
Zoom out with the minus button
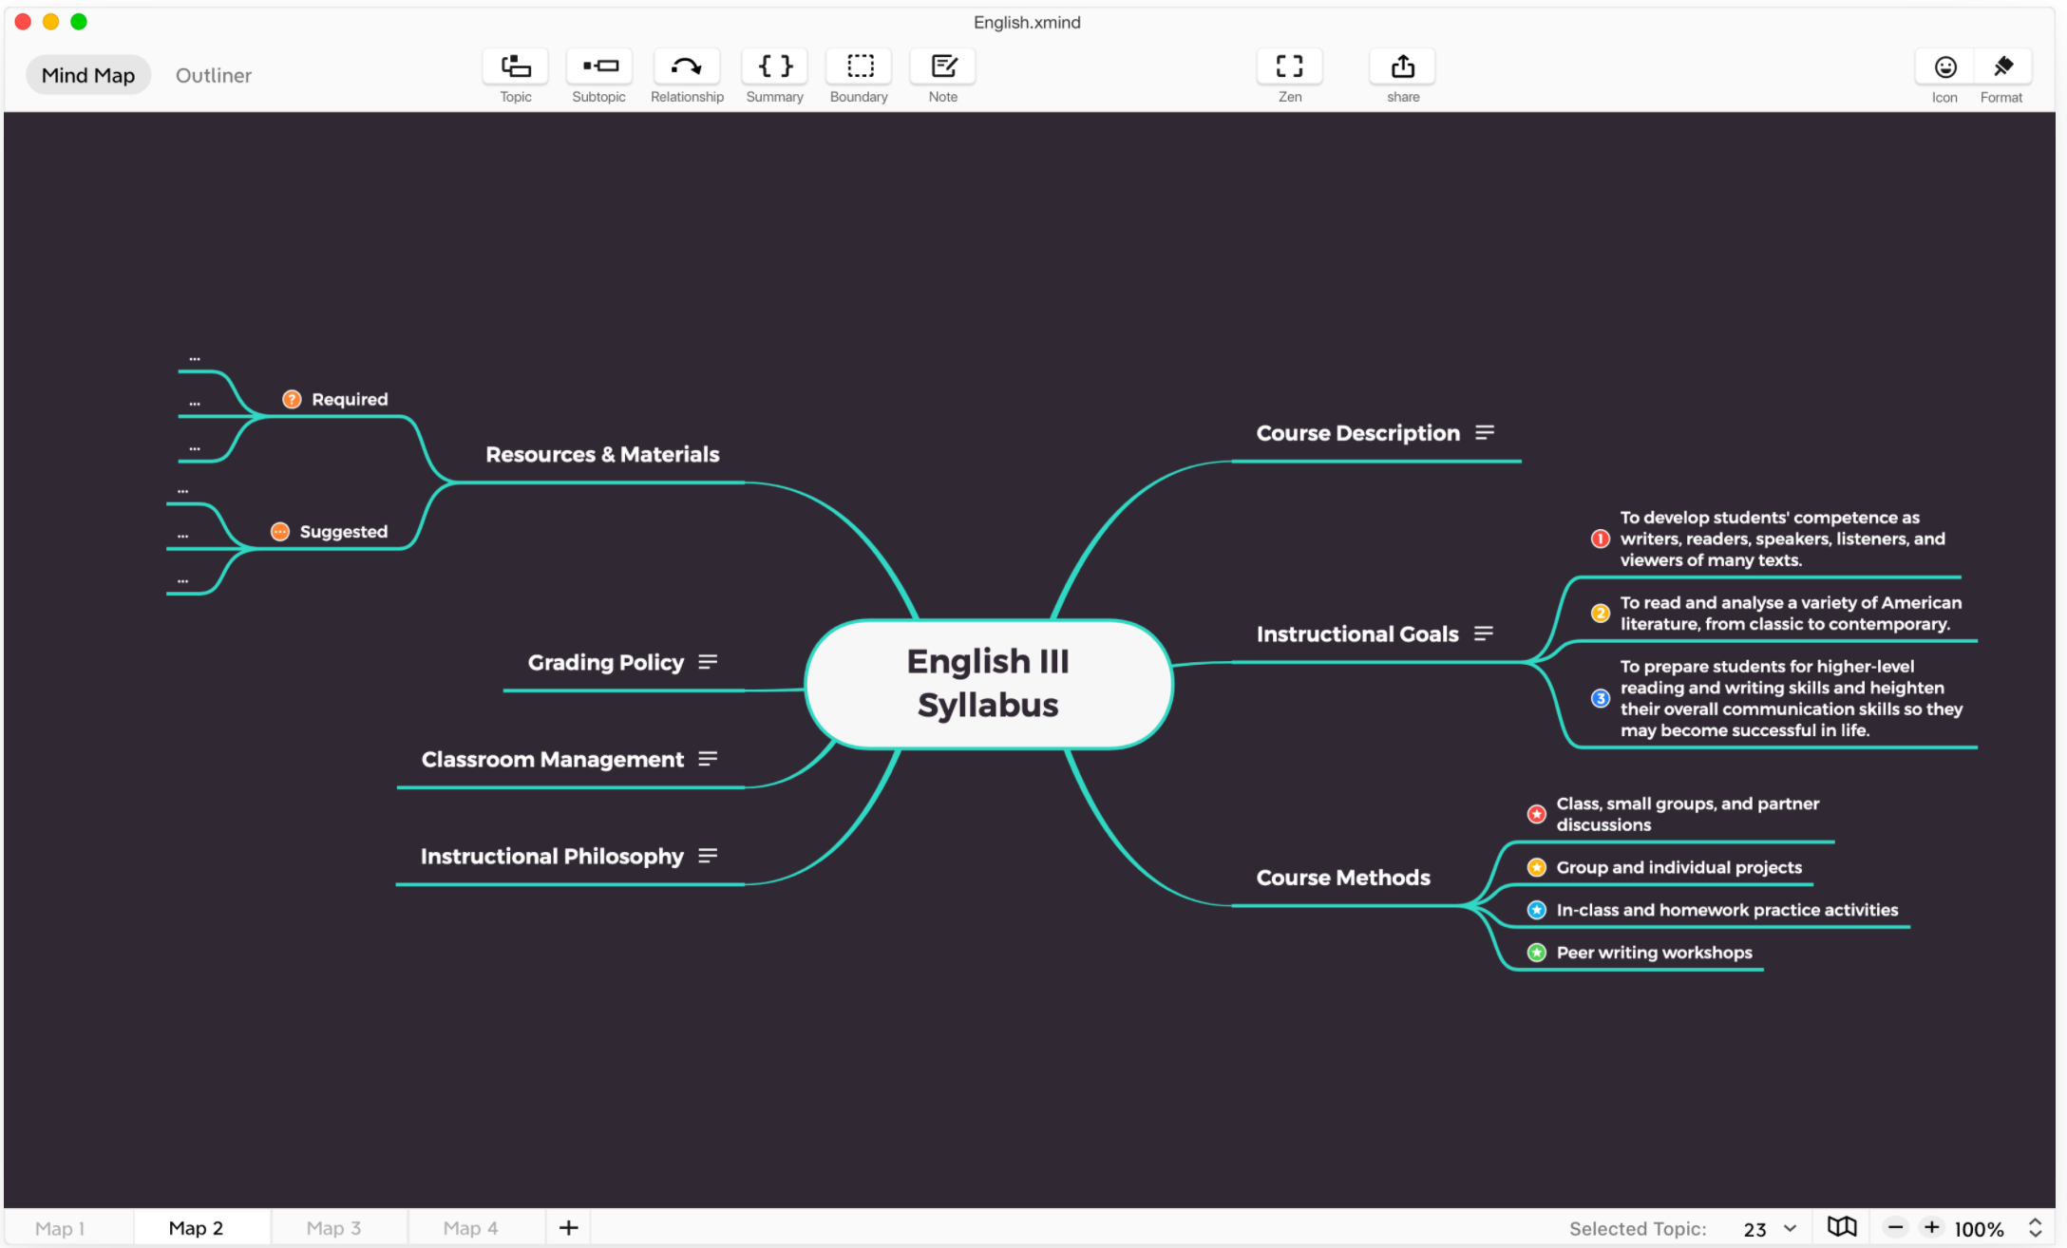1895,1227
